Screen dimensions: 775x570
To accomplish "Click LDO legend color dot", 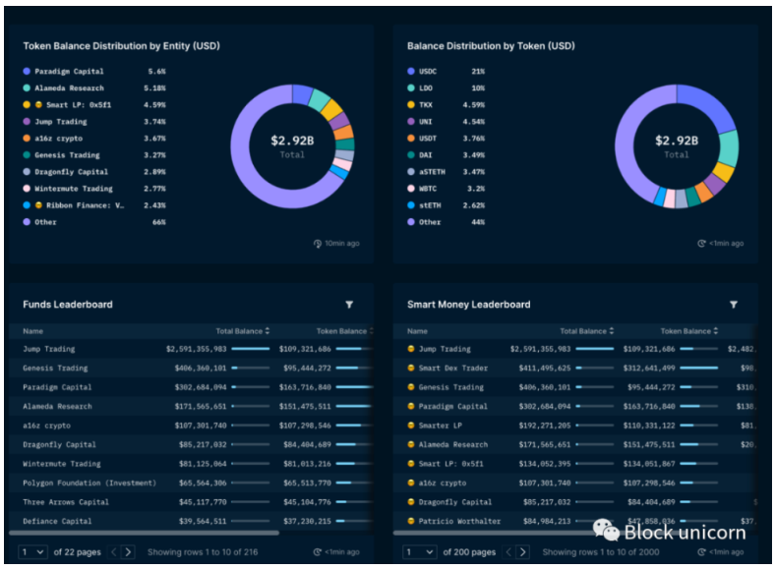I will pos(411,87).
